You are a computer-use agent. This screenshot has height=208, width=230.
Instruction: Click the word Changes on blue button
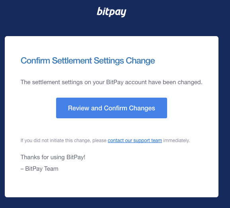click(142, 108)
